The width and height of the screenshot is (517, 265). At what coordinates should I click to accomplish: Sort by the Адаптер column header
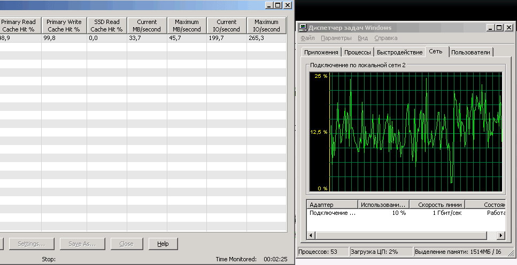(331, 205)
